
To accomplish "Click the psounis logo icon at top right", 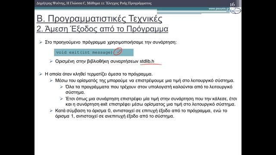I will [x=235, y=11].
